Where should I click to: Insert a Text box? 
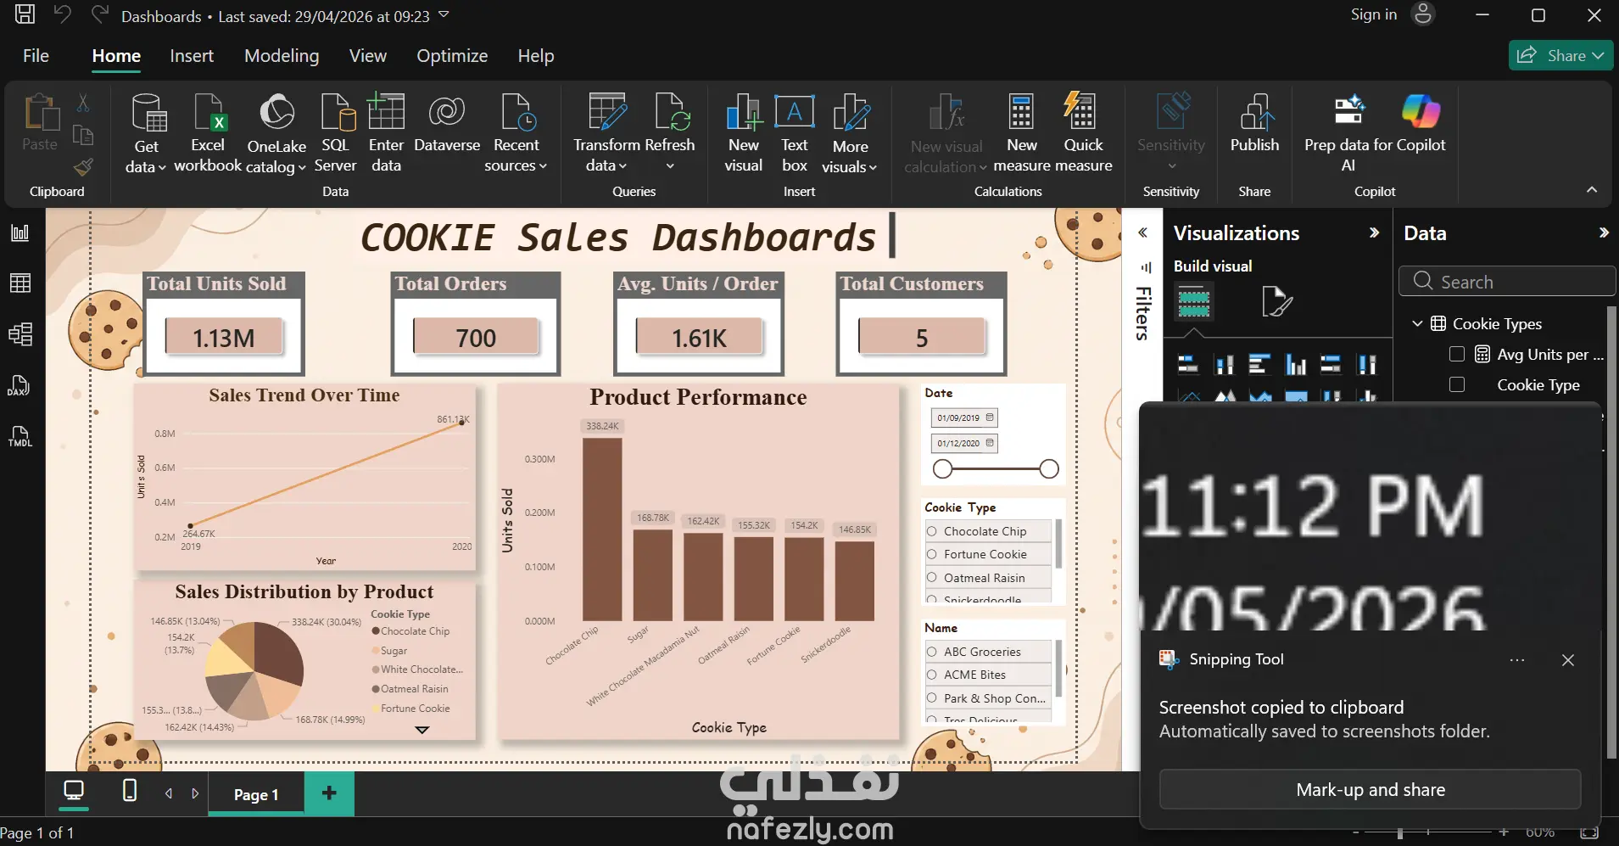795,133
